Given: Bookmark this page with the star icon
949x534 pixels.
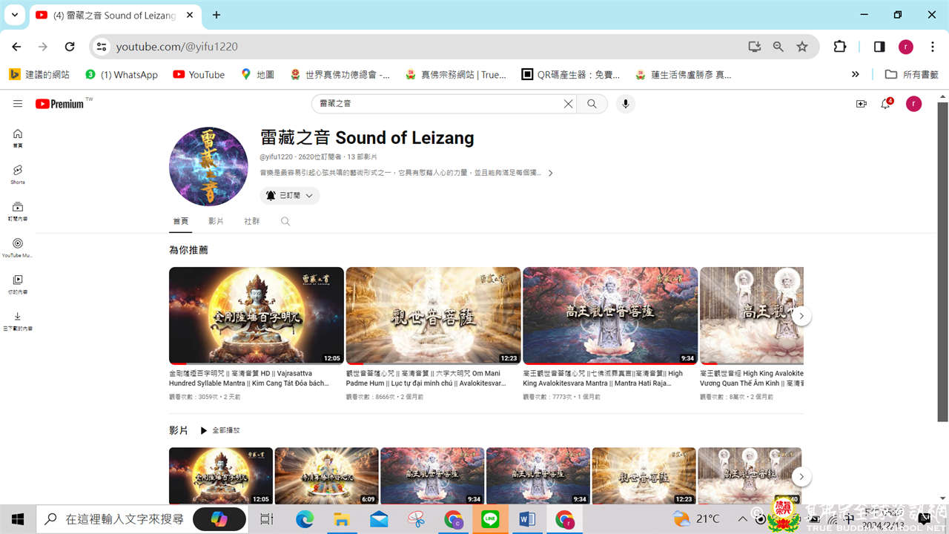Looking at the screenshot, I should tap(802, 47).
